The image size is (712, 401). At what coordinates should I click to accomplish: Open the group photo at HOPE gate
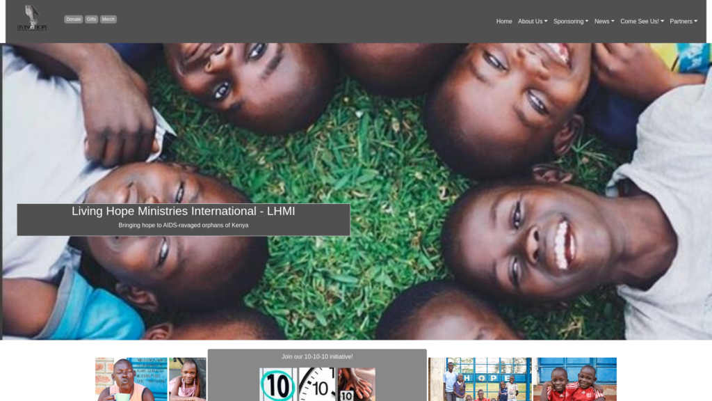pyautogui.click(x=480, y=379)
